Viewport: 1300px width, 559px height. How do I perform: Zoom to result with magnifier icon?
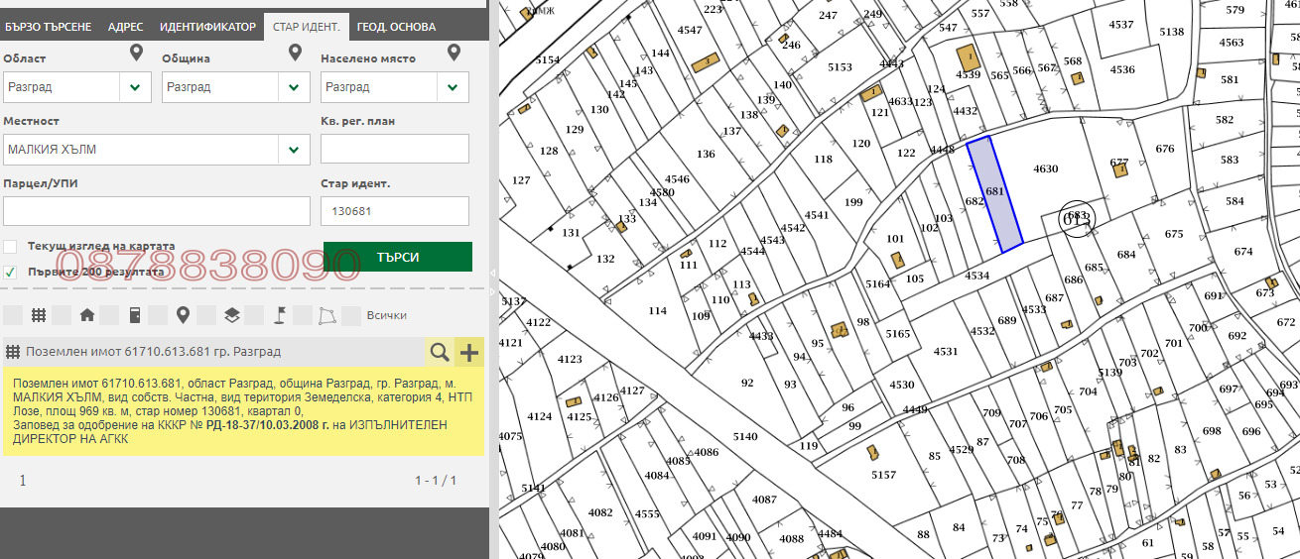pyautogui.click(x=439, y=352)
